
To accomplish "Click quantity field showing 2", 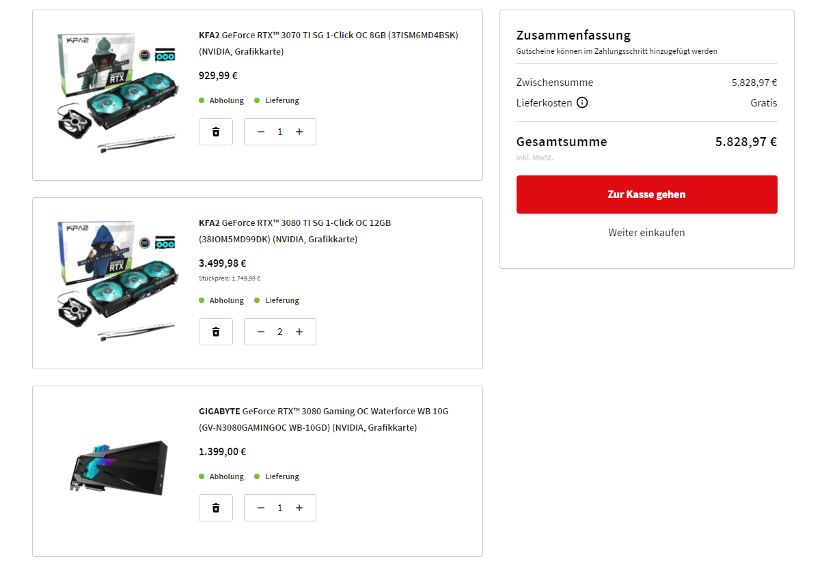I will tap(280, 332).
